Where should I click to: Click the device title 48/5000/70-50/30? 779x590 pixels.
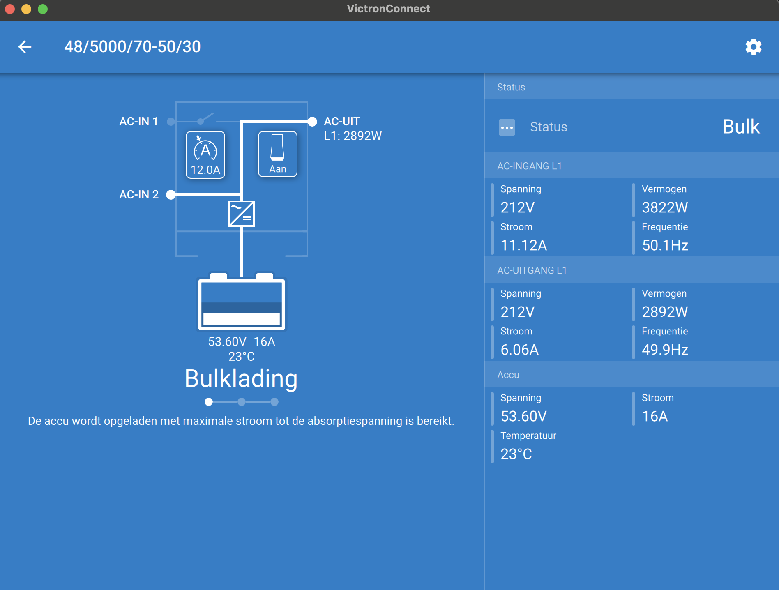click(x=132, y=47)
